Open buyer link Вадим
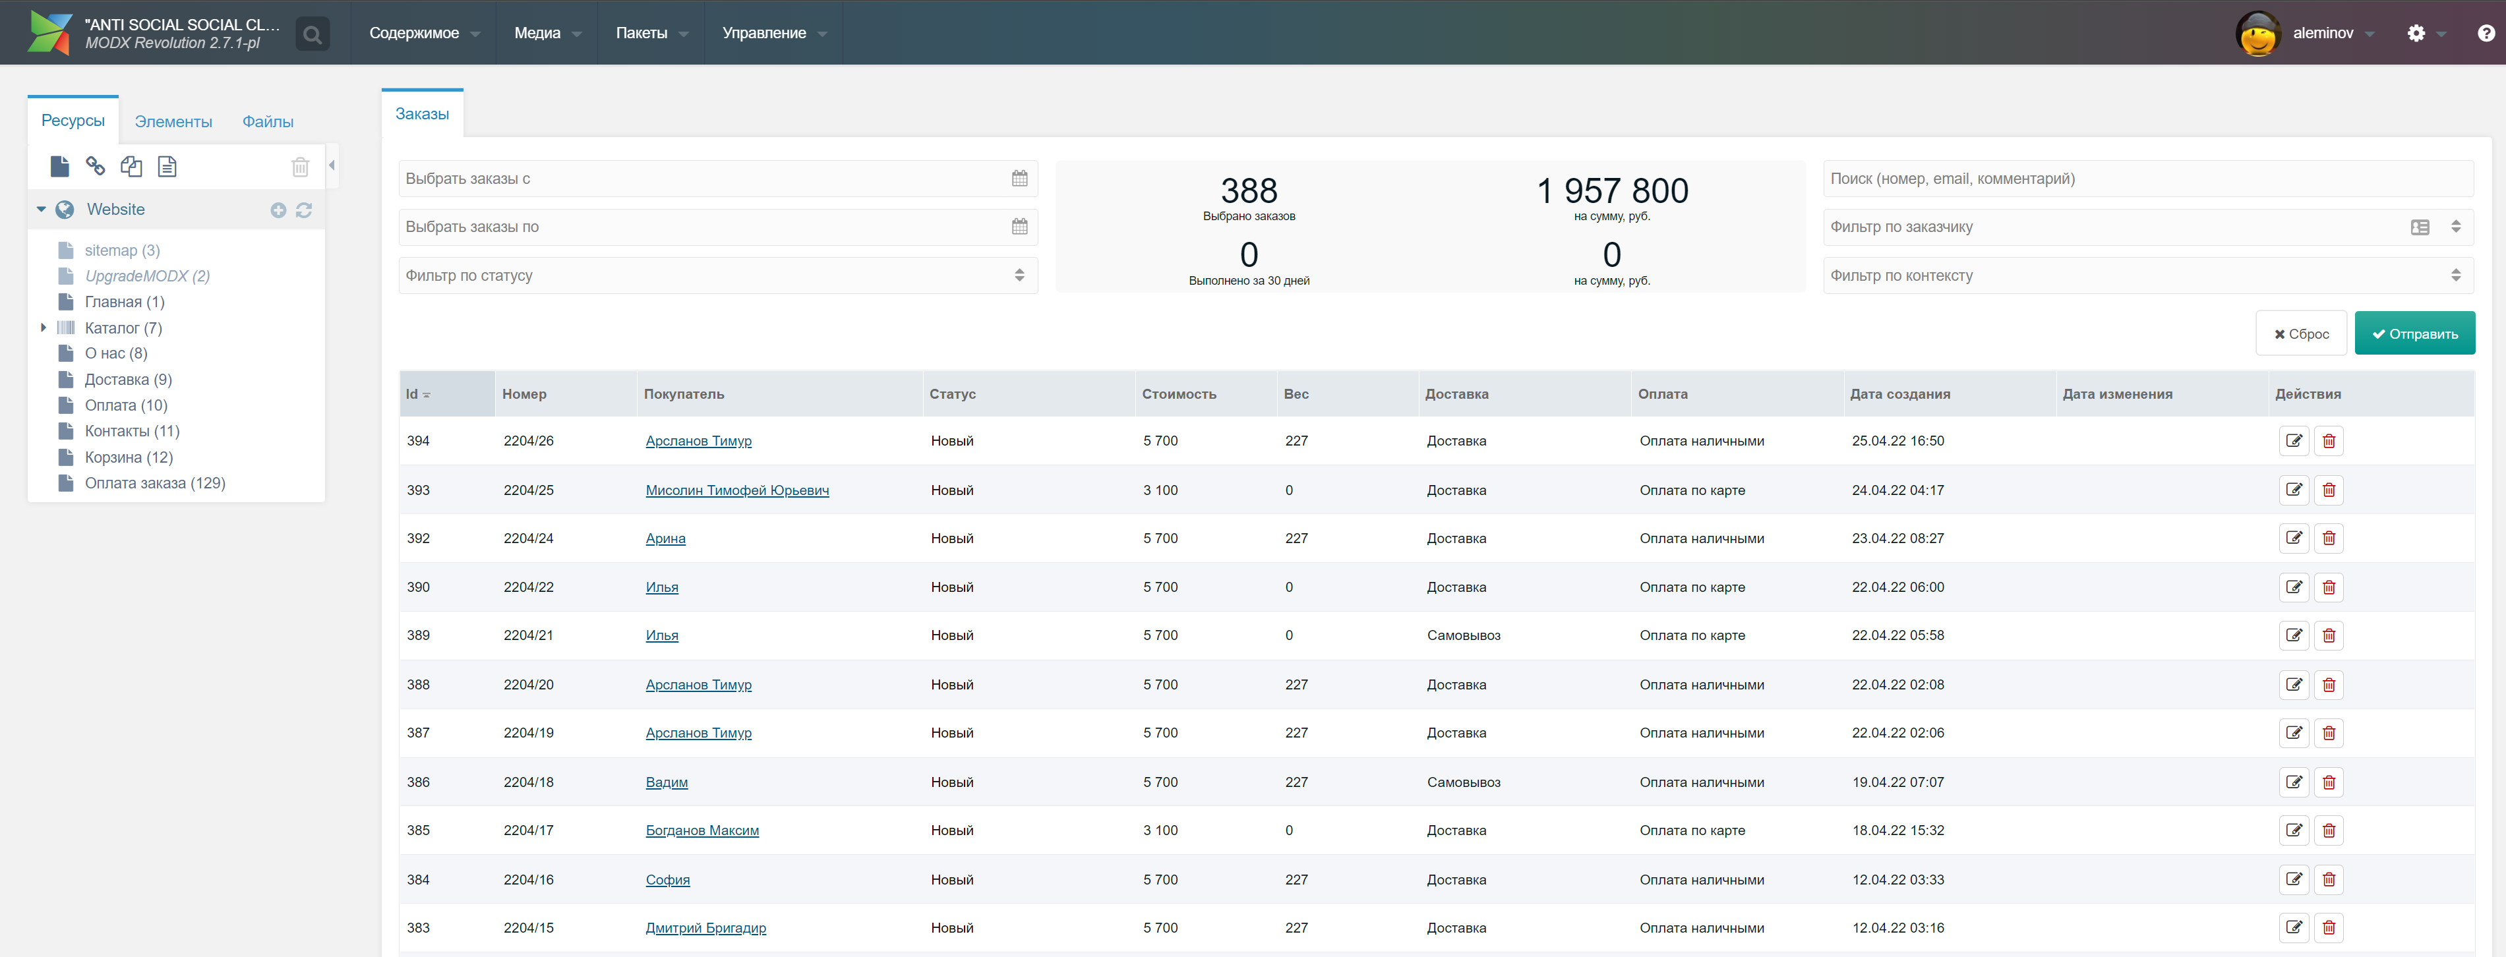 (667, 782)
